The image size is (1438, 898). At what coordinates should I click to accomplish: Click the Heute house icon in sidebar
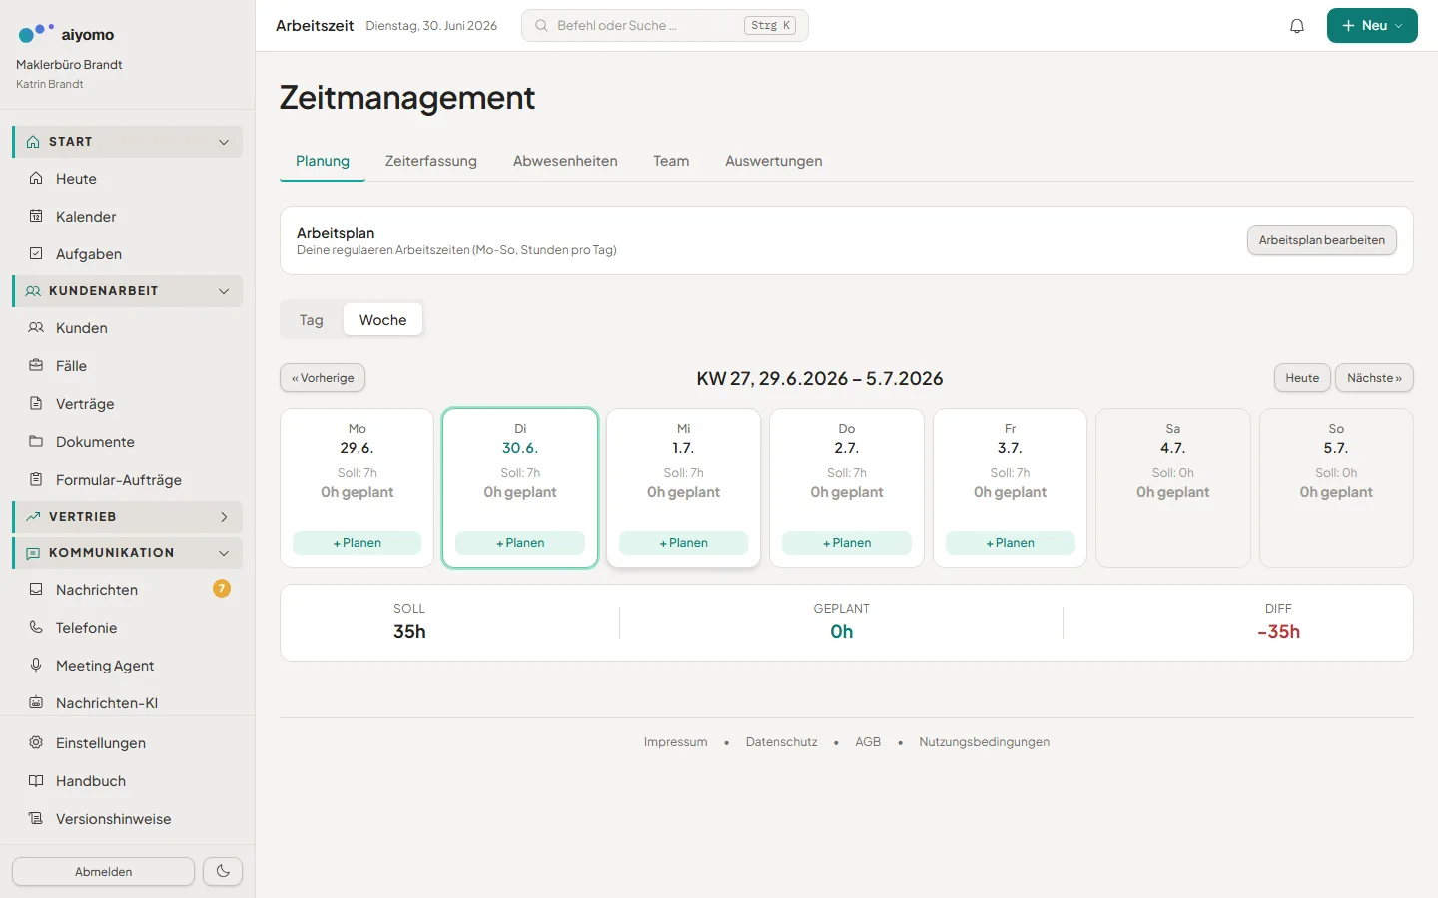point(36,179)
